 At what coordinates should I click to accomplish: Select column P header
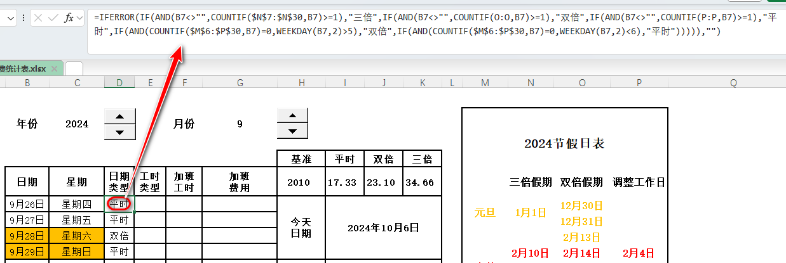coord(639,83)
